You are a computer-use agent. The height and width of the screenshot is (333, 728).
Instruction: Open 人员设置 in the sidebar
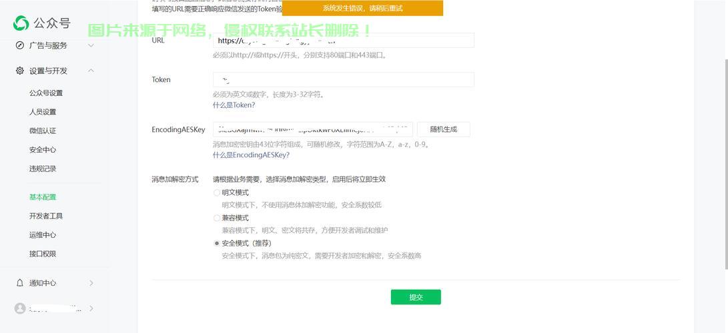coord(43,112)
